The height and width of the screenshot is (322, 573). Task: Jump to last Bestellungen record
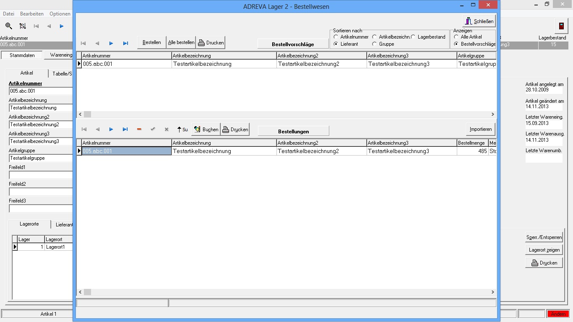tap(125, 130)
